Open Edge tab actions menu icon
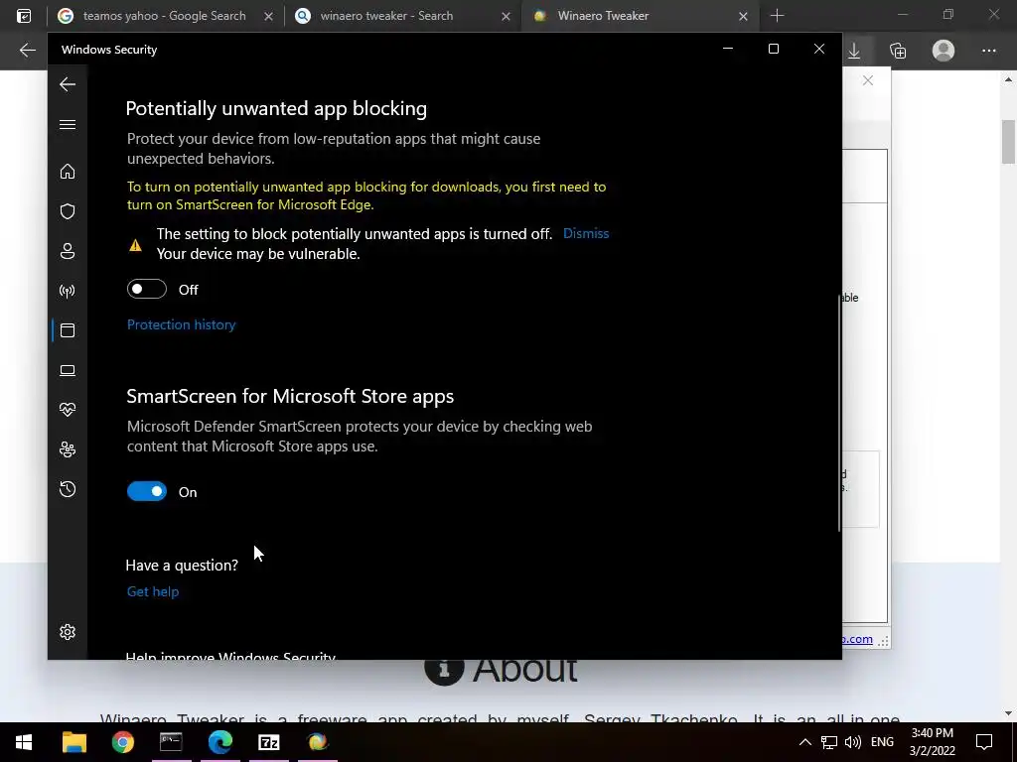This screenshot has width=1017, height=762. coord(24,16)
